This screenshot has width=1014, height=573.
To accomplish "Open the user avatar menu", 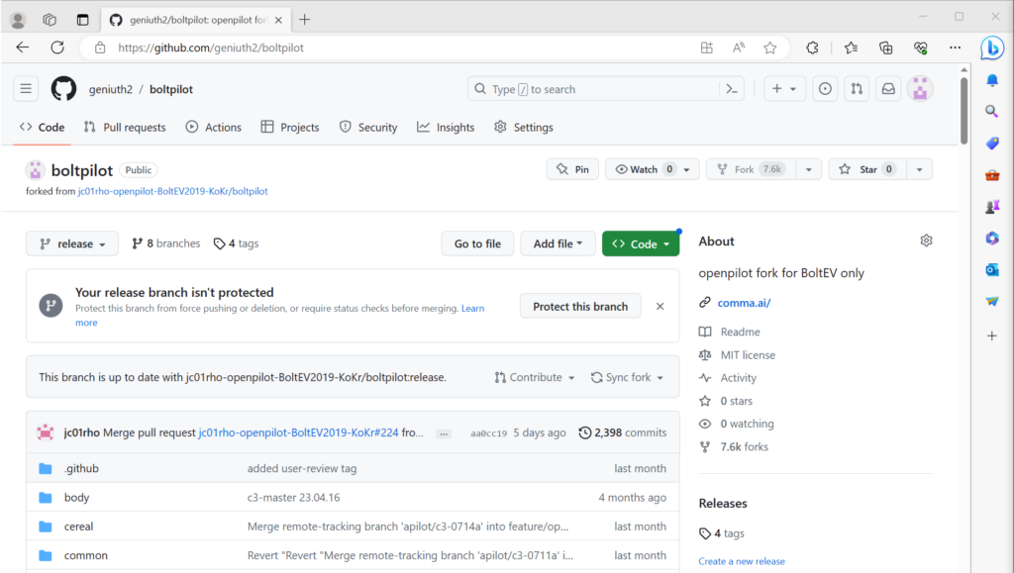I will pos(920,89).
